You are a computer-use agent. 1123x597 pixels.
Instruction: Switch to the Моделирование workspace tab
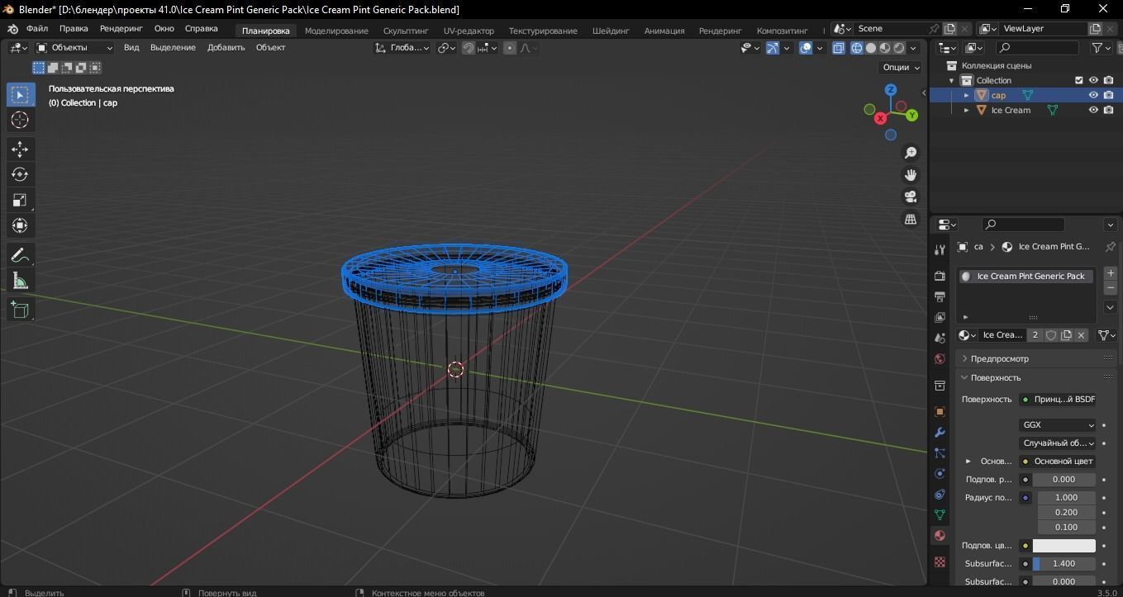pos(336,31)
